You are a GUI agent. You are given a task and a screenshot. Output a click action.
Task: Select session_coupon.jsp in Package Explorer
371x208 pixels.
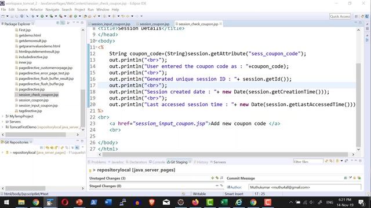pyautogui.click(x=34, y=100)
